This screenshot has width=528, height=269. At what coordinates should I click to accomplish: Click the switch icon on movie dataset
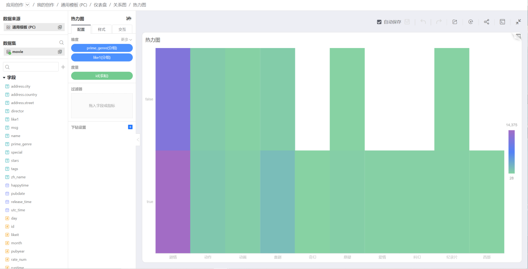[x=60, y=52]
